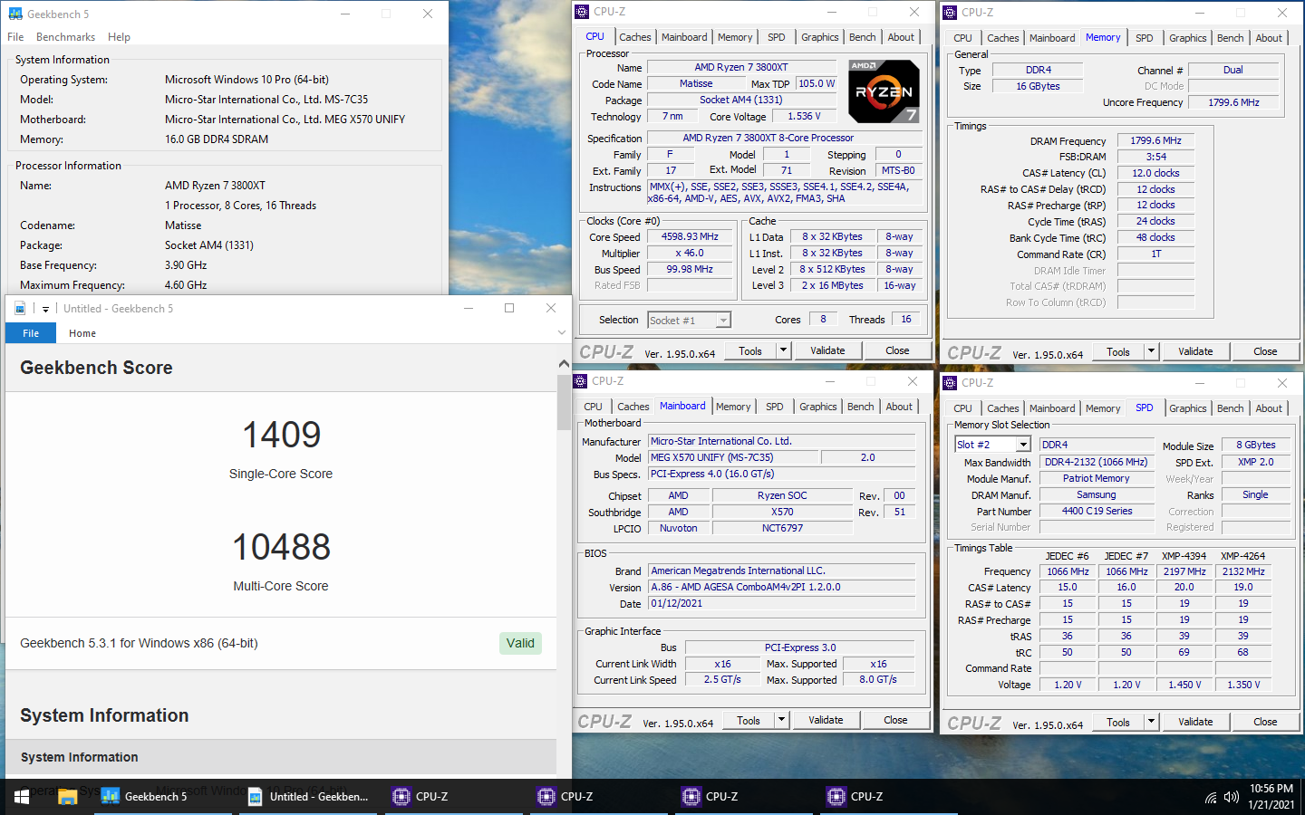
Task: Click Validate button in SPD window
Action: [x=1195, y=722]
